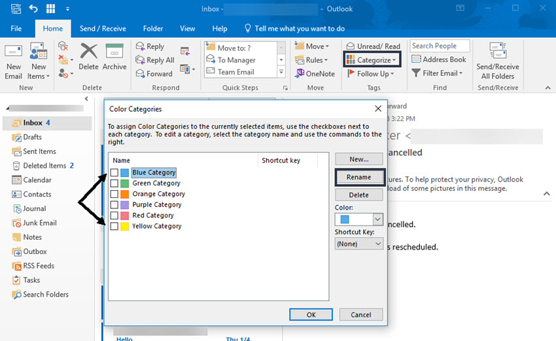Open the Shortcut Key dropdown
This screenshot has width=556, height=341.
point(359,244)
